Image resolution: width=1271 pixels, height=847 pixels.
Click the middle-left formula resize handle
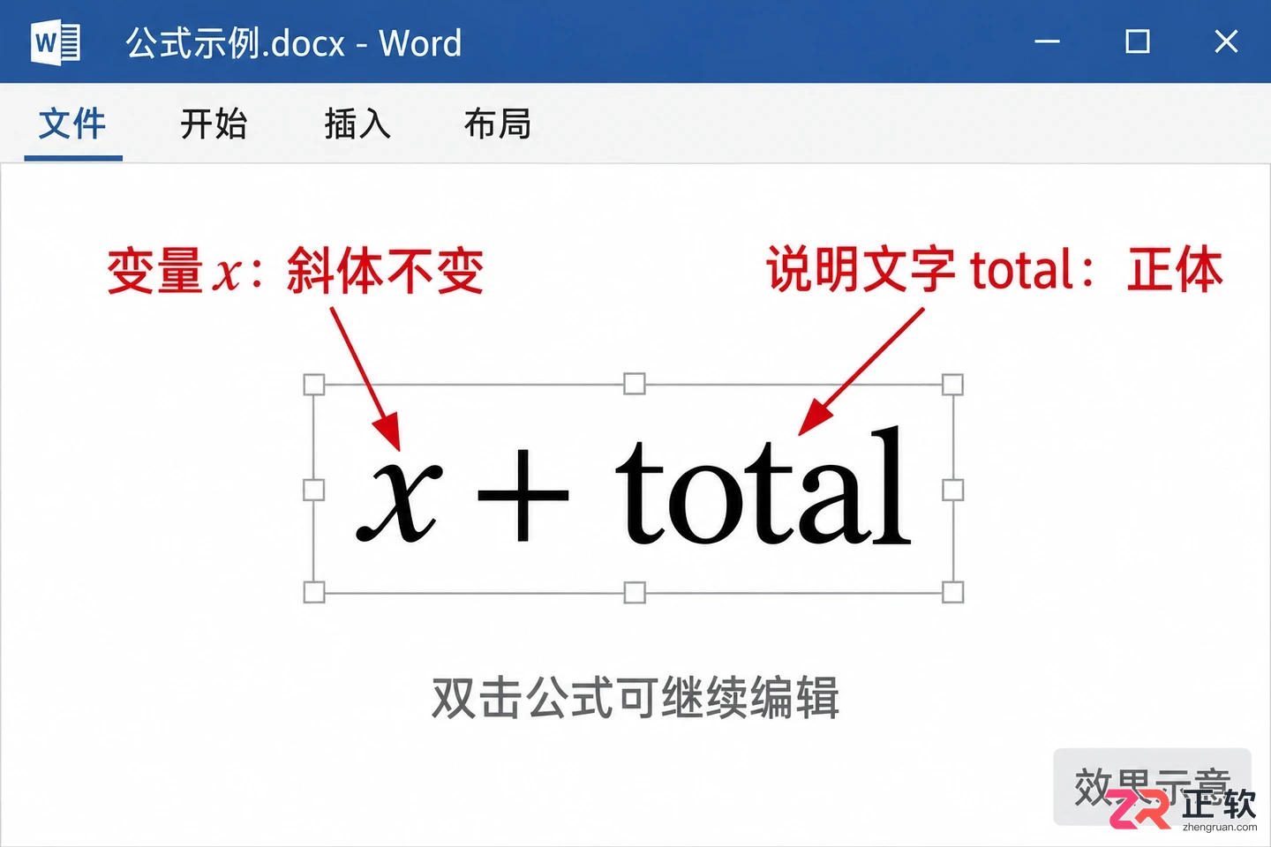pos(314,490)
